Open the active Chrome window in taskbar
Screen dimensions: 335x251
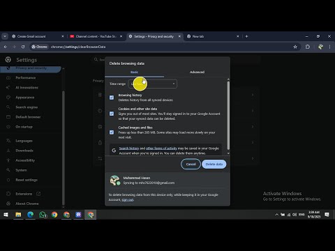(91, 215)
